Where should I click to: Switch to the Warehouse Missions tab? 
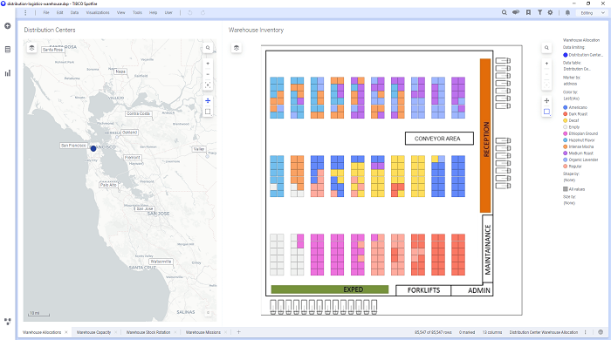coord(203,332)
